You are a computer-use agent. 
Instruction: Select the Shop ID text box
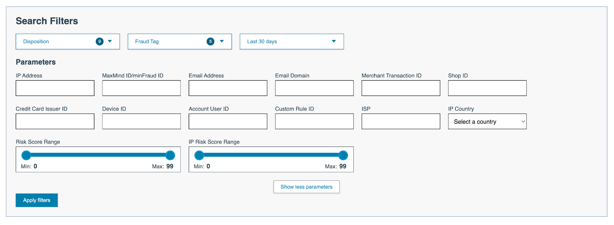(x=487, y=88)
